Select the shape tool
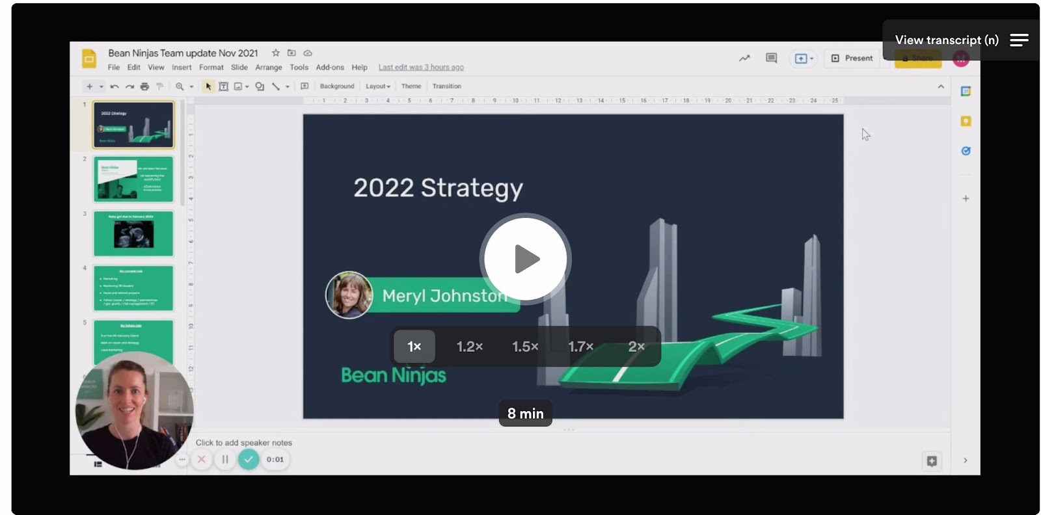The image size is (1041, 515). pos(260,86)
